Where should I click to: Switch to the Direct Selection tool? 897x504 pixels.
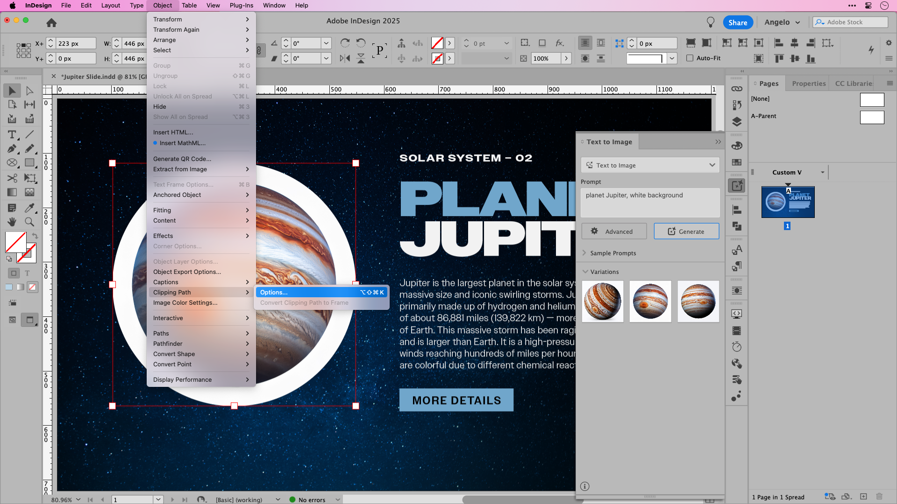(30, 91)
